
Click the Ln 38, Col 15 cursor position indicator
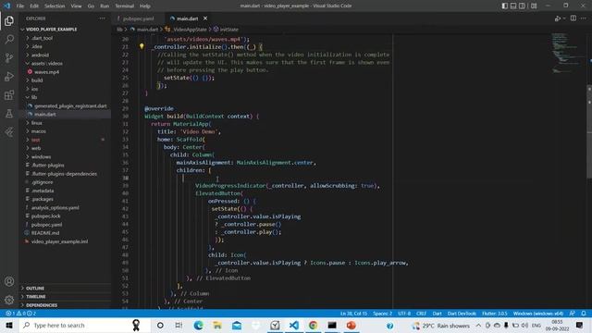(x=353, y=314)
